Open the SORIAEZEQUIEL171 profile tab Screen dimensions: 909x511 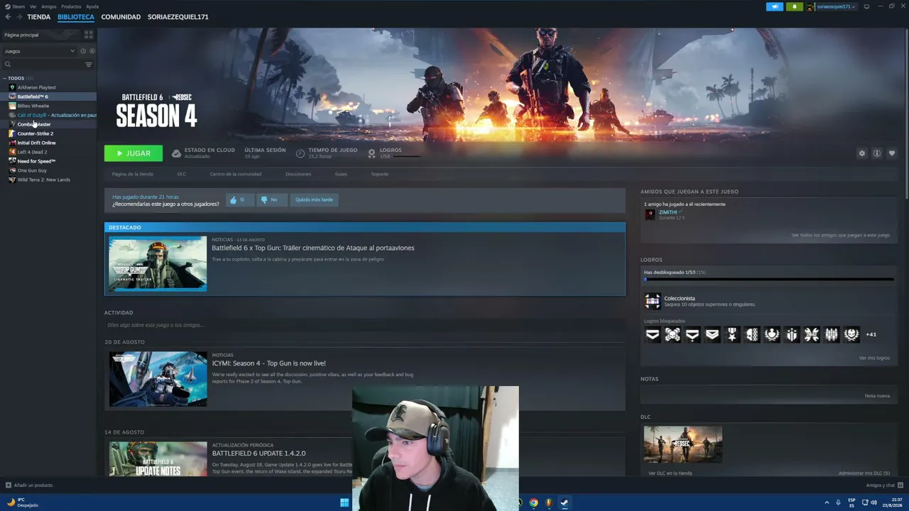178,16
